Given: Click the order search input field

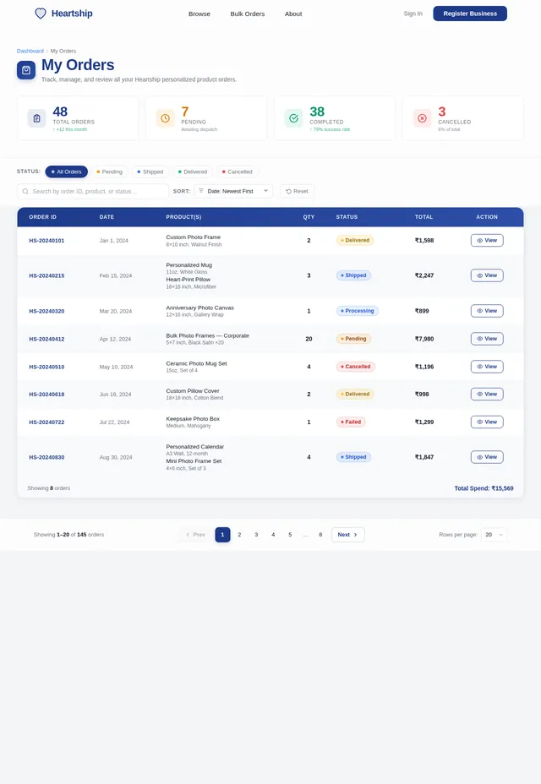Looking at the screenshot, I should [x=93, y=192].
